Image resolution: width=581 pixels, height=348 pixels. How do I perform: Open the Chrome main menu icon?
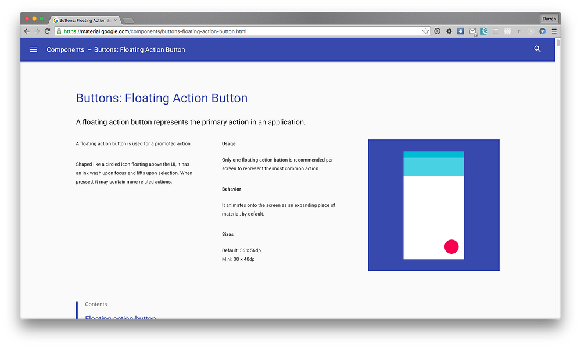coord(554,31)
